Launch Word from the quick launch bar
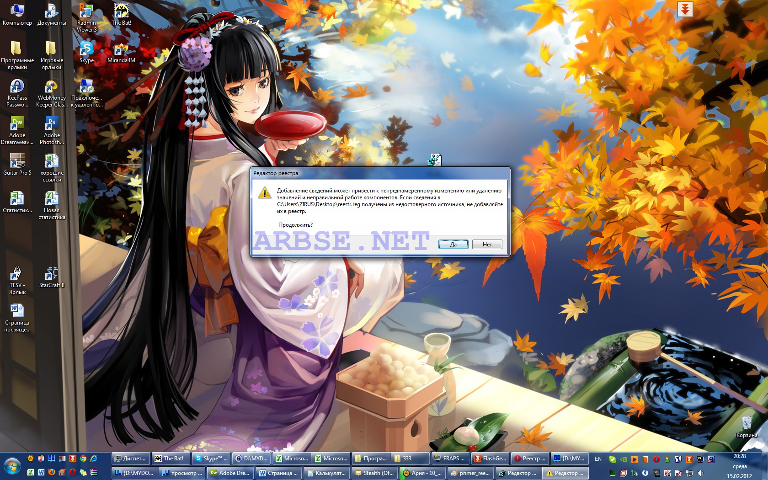Image resolution: width=768 pixels, height=480 pixels. point(41,472)
